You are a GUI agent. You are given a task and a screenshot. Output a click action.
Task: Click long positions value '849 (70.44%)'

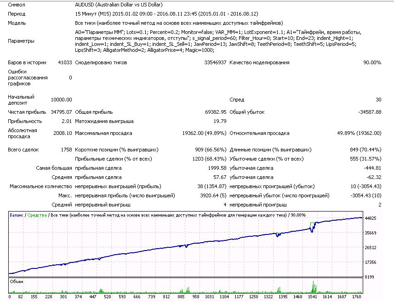tap(365, 150)
